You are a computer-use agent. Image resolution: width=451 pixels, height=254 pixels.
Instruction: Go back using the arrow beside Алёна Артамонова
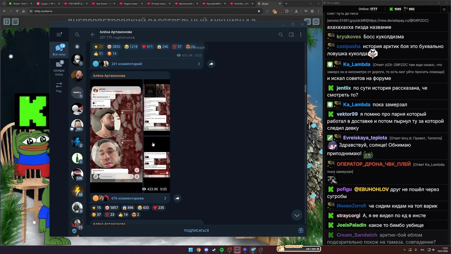tap(93, 35)
